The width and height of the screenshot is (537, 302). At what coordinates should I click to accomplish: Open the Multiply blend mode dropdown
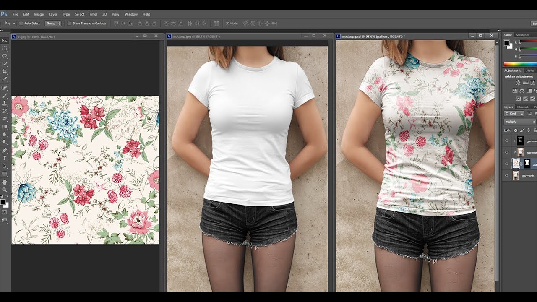tap(520, 122)
